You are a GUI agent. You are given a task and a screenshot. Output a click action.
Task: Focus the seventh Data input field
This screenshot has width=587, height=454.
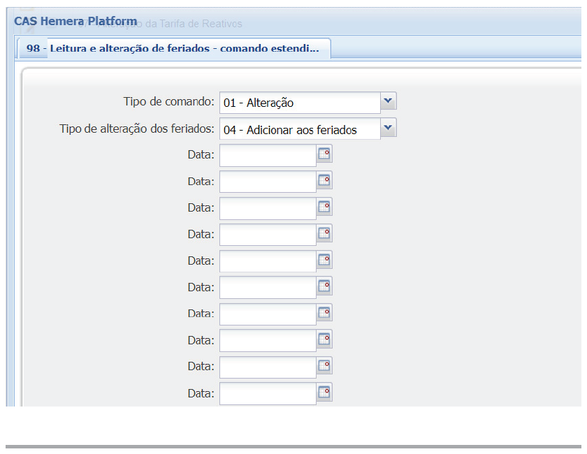(268, 314)
